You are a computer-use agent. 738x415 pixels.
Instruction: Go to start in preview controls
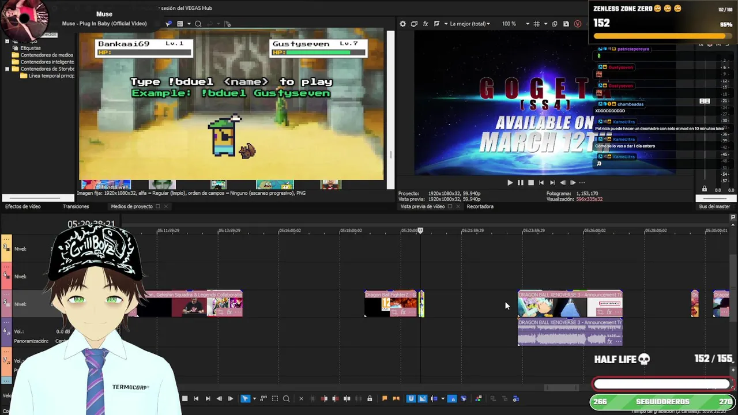(541, 183)
